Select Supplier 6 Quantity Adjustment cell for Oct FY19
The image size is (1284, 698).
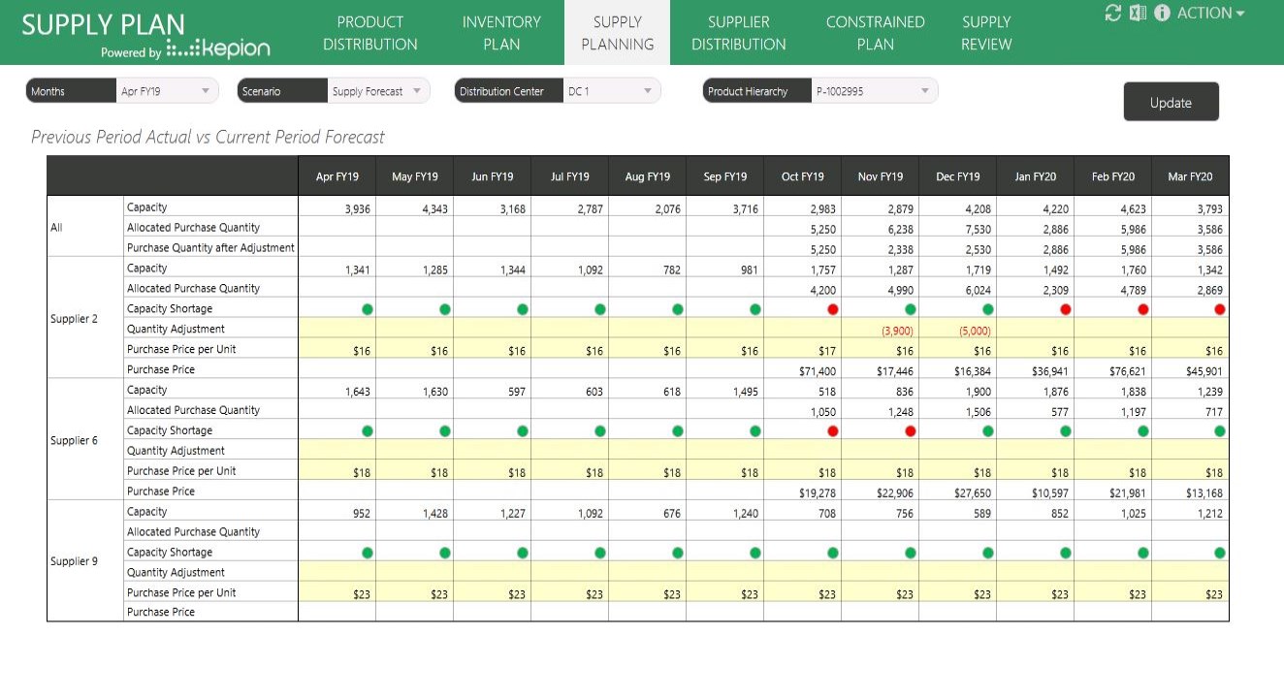tap(803, 451)
